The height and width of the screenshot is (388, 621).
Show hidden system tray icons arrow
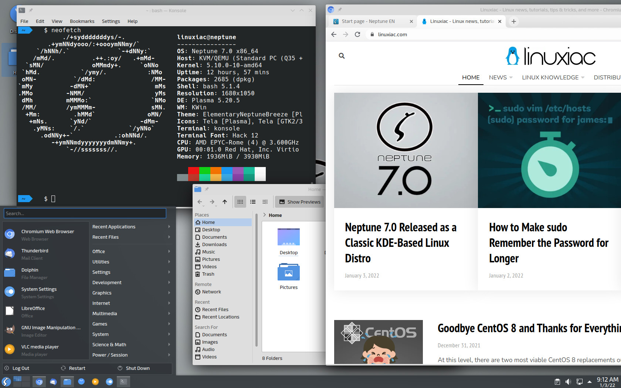tap(590, 382)
